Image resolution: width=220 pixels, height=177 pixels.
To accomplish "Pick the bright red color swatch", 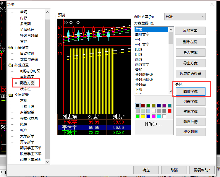I will [x=170, y=111].
